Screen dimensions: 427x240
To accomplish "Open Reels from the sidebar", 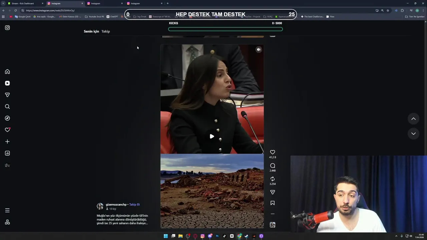I will [x=7, y=83].
